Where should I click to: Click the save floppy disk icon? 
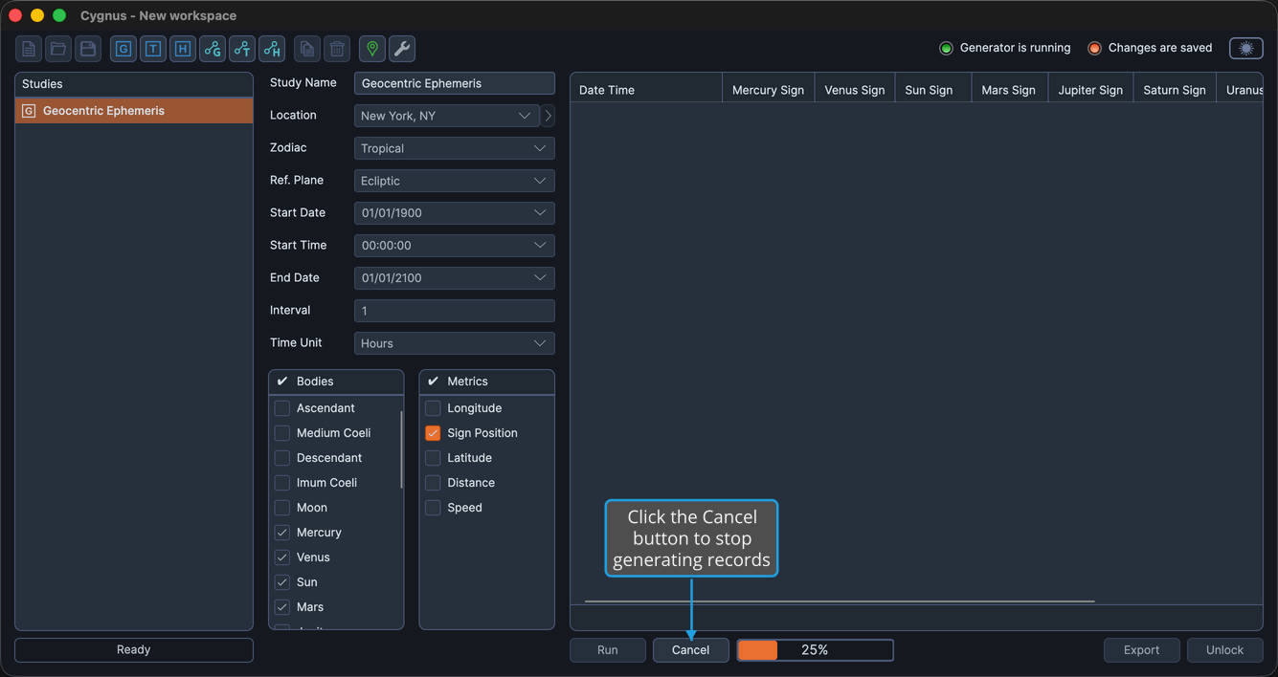(88, 49)
